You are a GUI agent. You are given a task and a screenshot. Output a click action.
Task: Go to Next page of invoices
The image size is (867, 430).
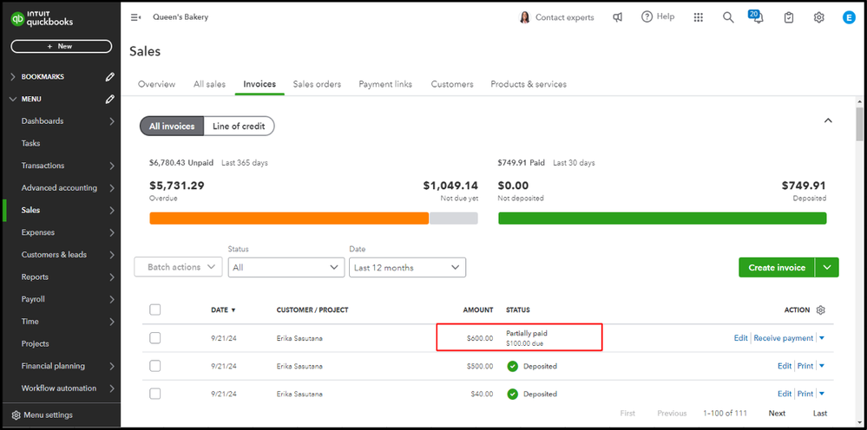777,413
